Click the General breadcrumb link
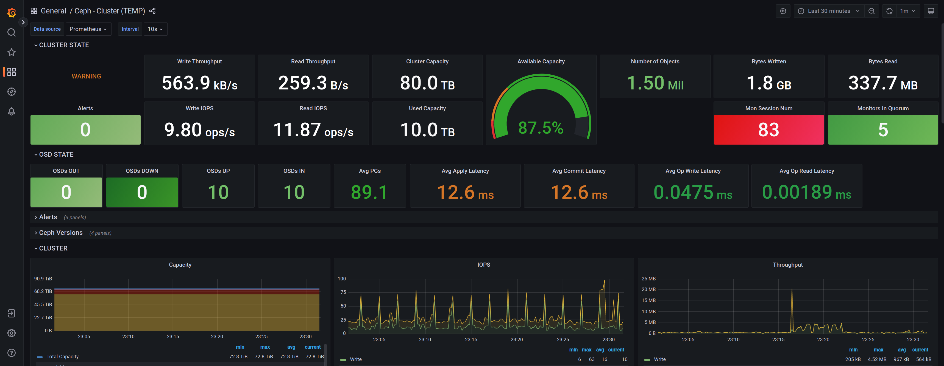The height and width of the screenshot is (366, 944). pyautogui.click(x=54, y=11)
